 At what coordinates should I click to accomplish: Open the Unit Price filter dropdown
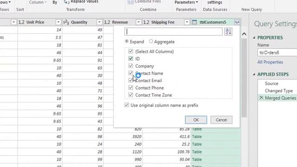[x=58, y=22]
